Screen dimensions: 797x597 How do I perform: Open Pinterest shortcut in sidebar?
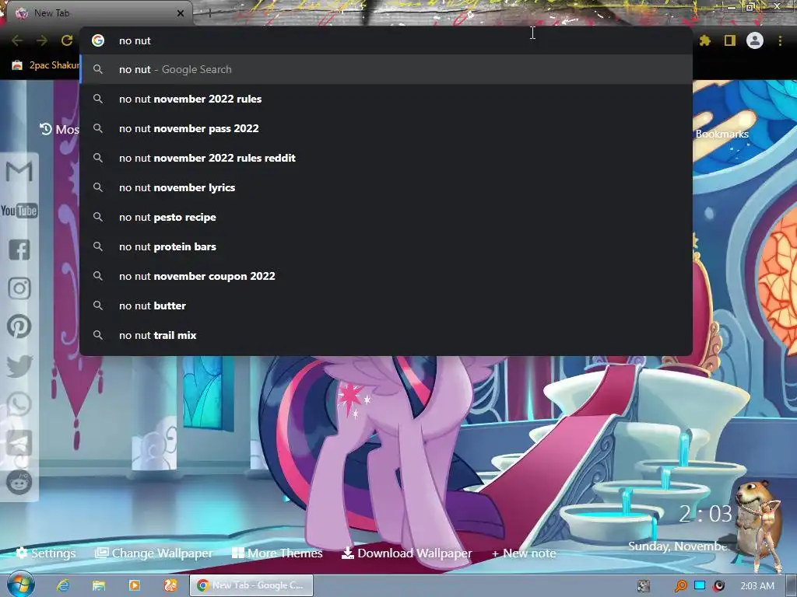[x=19, y=326]
